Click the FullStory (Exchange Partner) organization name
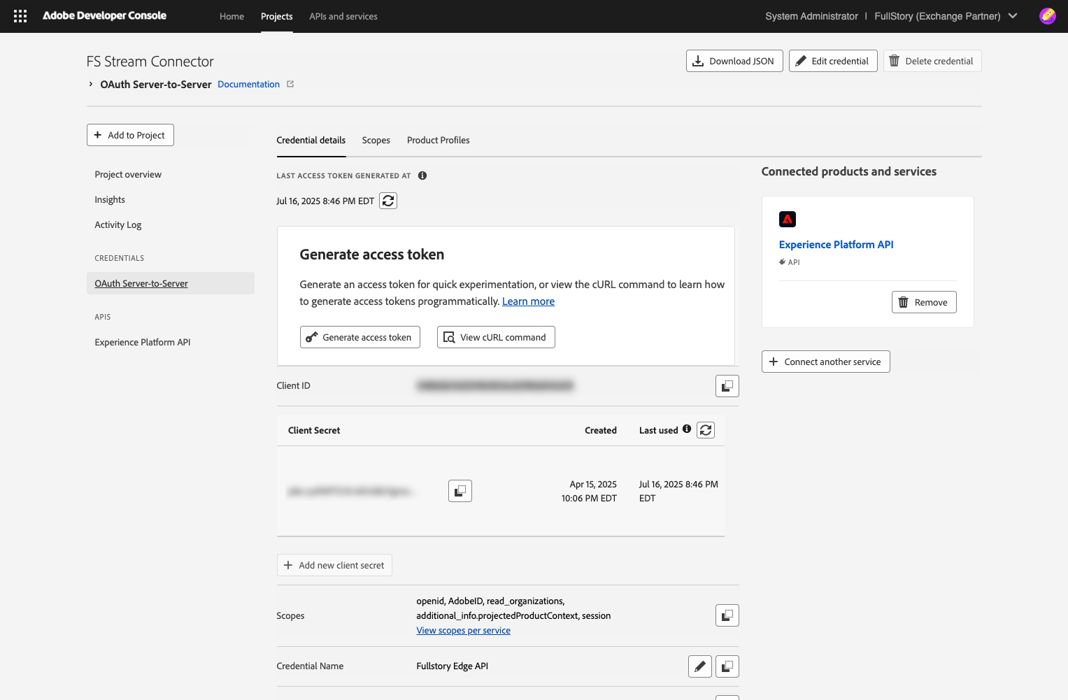Screen dimensions: 1068x700 pos(937,16)
